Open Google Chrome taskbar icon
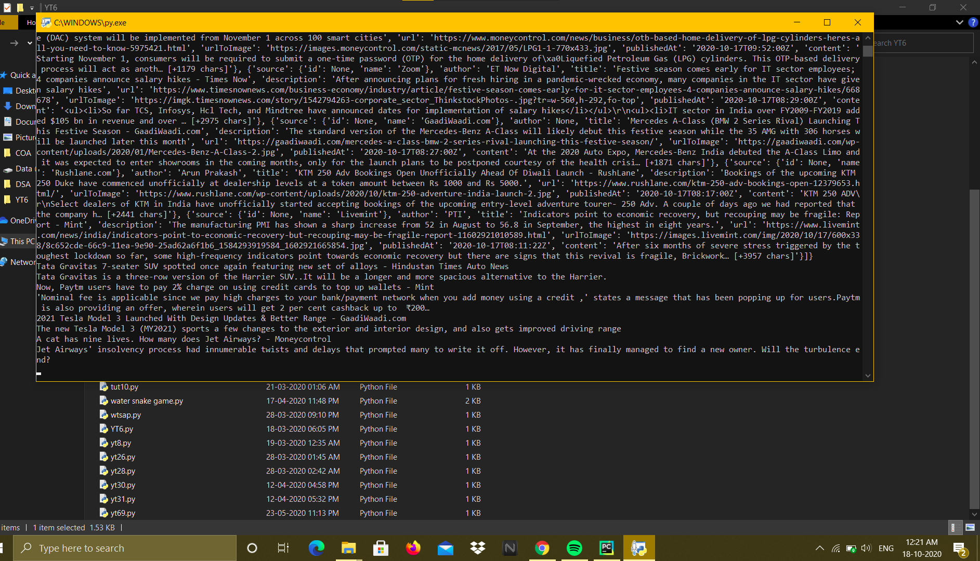The width and height of the screenshot is (980, 561). 542,548
